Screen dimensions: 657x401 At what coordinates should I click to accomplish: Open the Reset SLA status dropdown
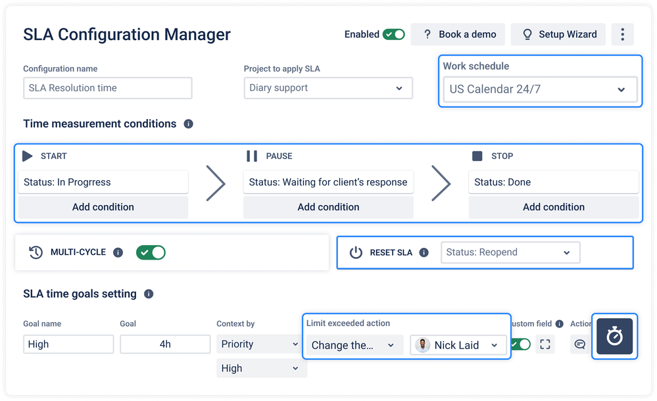click(x=510, y=252)
